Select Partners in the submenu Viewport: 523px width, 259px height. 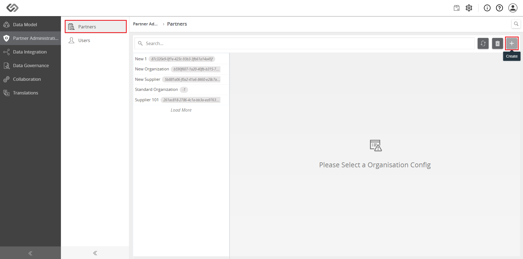click(x=96, y=26)
